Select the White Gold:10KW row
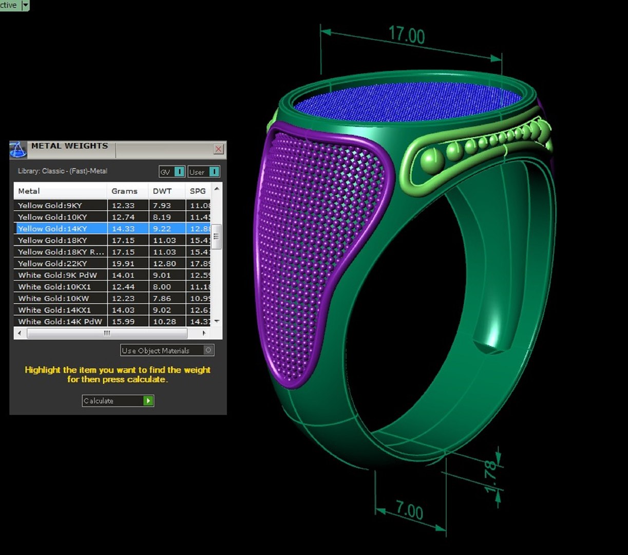628x555 pixels. tap(112, 299)
